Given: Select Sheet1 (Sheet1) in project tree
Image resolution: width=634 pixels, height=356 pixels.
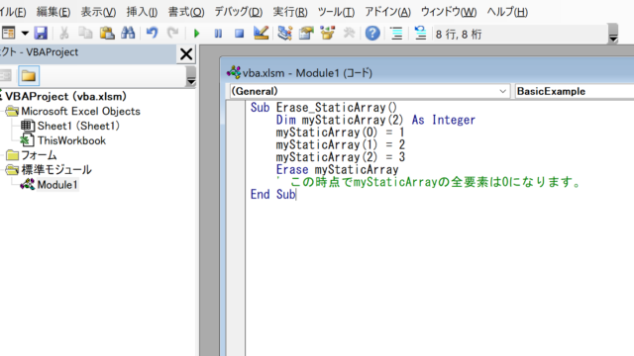Looking at the screenshot, I should pyautogui.click(x=78, y=126).
